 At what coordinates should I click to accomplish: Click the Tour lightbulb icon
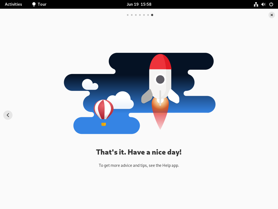click(x=34, y=4)
